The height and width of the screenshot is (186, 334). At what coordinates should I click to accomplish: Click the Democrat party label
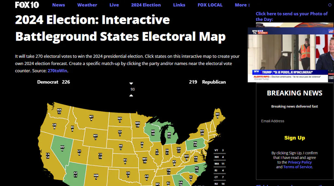coord(48,82)
